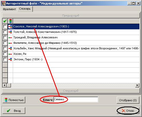Switch to the Фрагмент tab
The width and height of the screenshot is (142, 117).
click(9, 9)
